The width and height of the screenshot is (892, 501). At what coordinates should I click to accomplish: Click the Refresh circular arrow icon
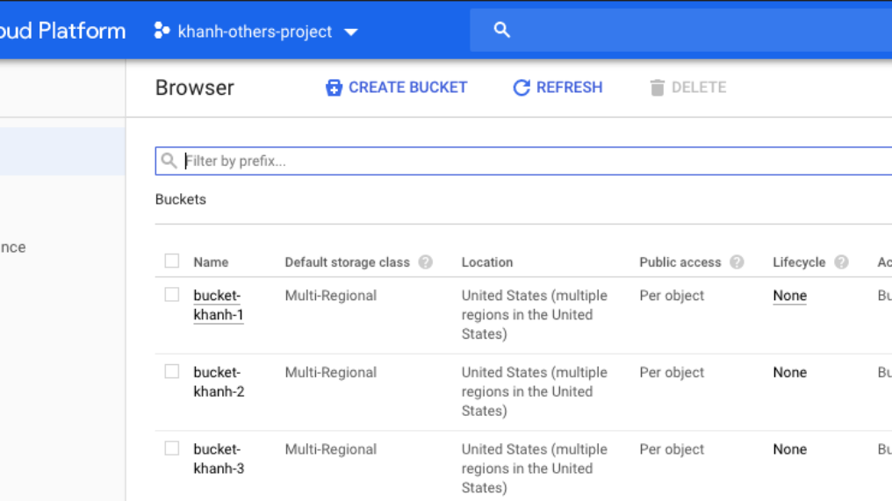click(x=522, y=88)
